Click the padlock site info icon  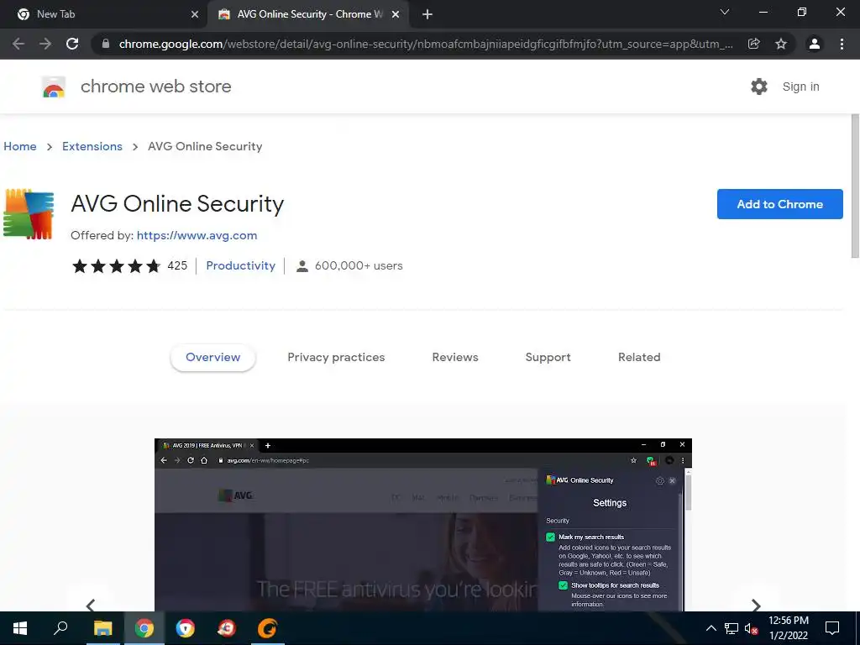pyautogui.click(x=106, y=44)
